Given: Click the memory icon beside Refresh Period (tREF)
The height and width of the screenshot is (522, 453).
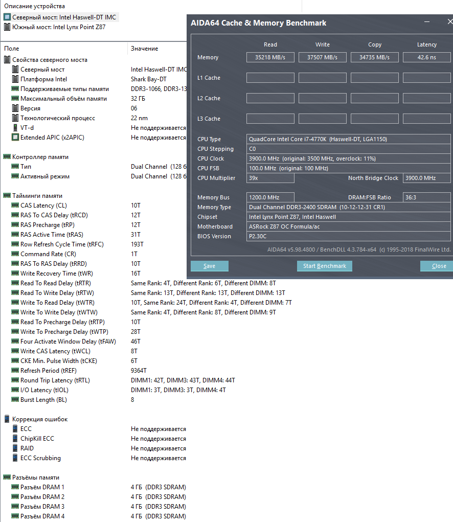Looking at the screenshot, I should [x=15, y=370].
